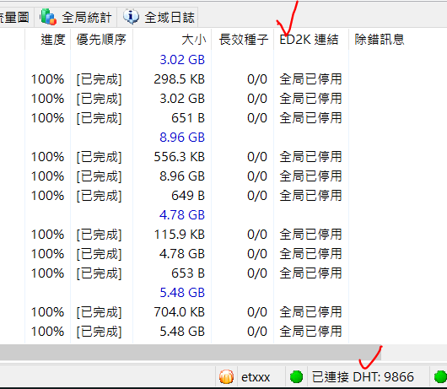Sort by 長效種子 column header

243,40
